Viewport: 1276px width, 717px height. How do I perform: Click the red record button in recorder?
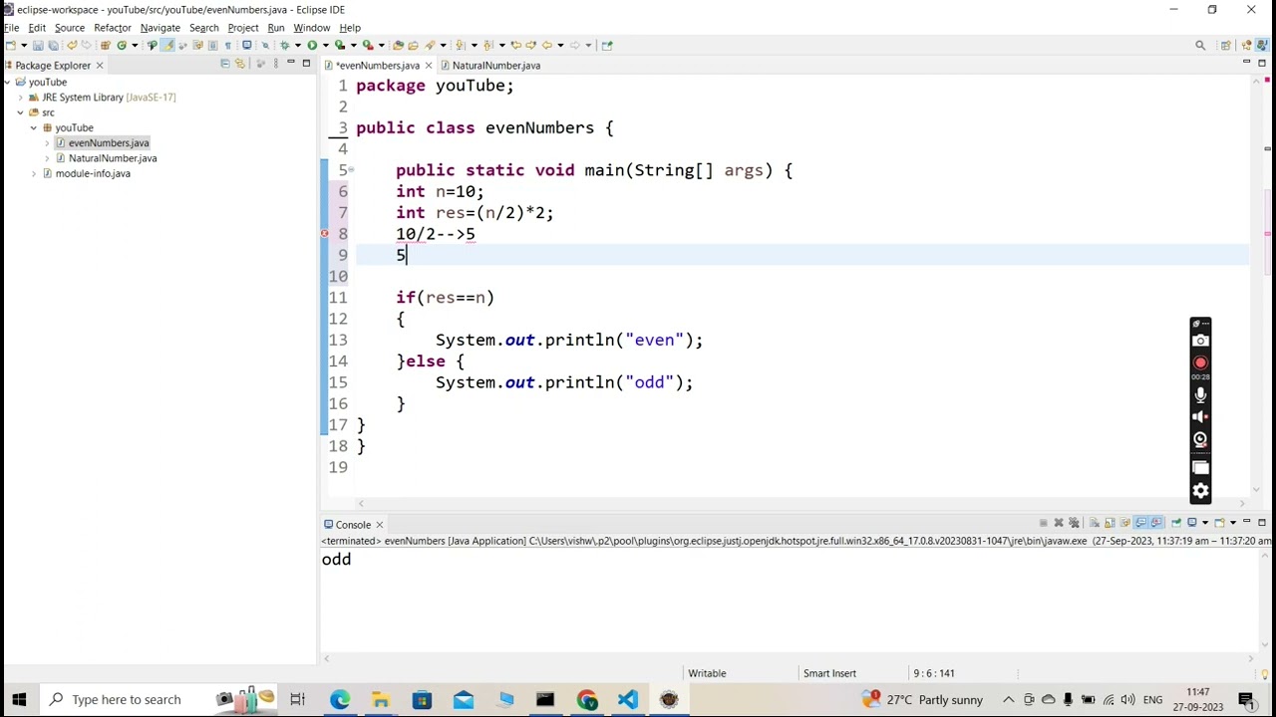click(x=1200, y=363)
